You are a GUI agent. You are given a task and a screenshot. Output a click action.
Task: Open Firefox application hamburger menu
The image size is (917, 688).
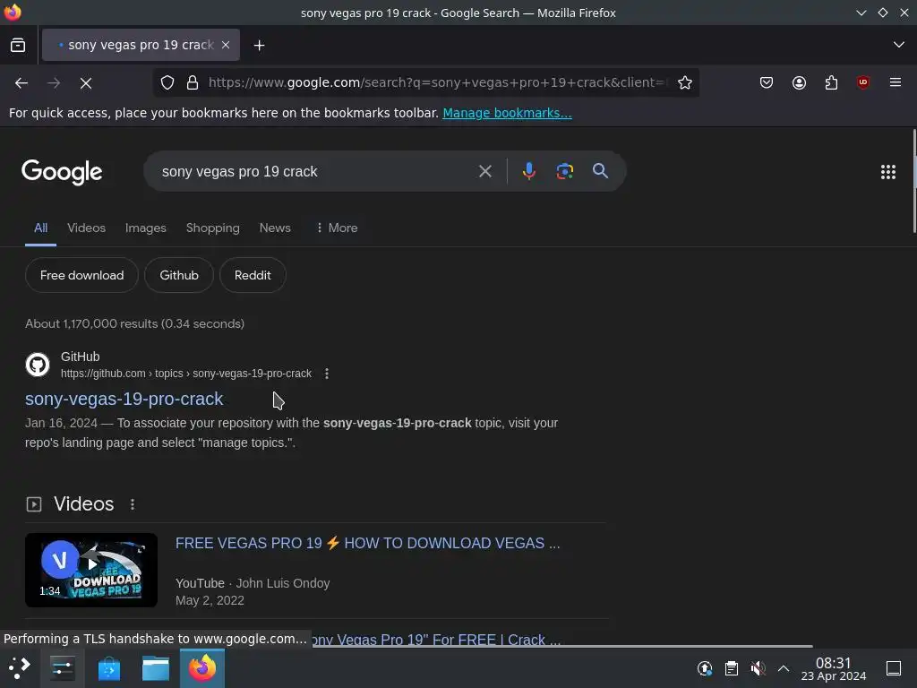coord(896,83)
